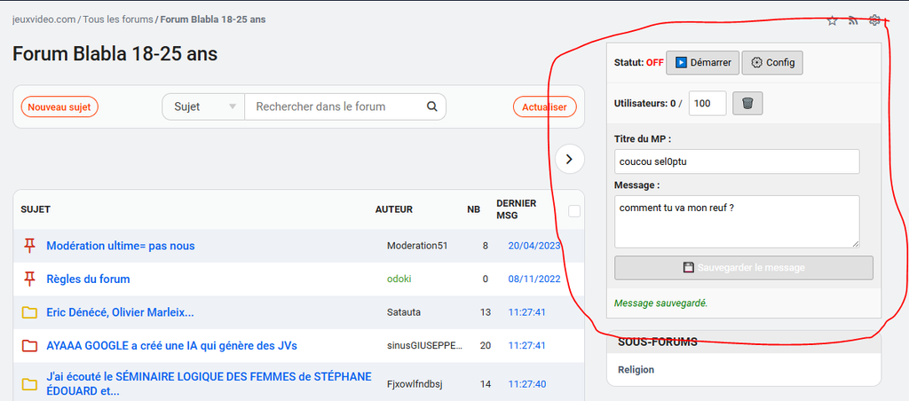909x401 pixels.
Task: Click the favorite star icon
Action: 832,21
